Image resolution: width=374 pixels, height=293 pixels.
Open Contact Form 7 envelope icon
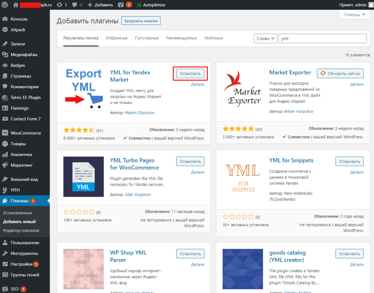coord(5,119)
